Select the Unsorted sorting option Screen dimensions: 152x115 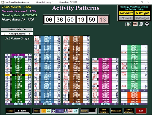click(x=126, y=13)
